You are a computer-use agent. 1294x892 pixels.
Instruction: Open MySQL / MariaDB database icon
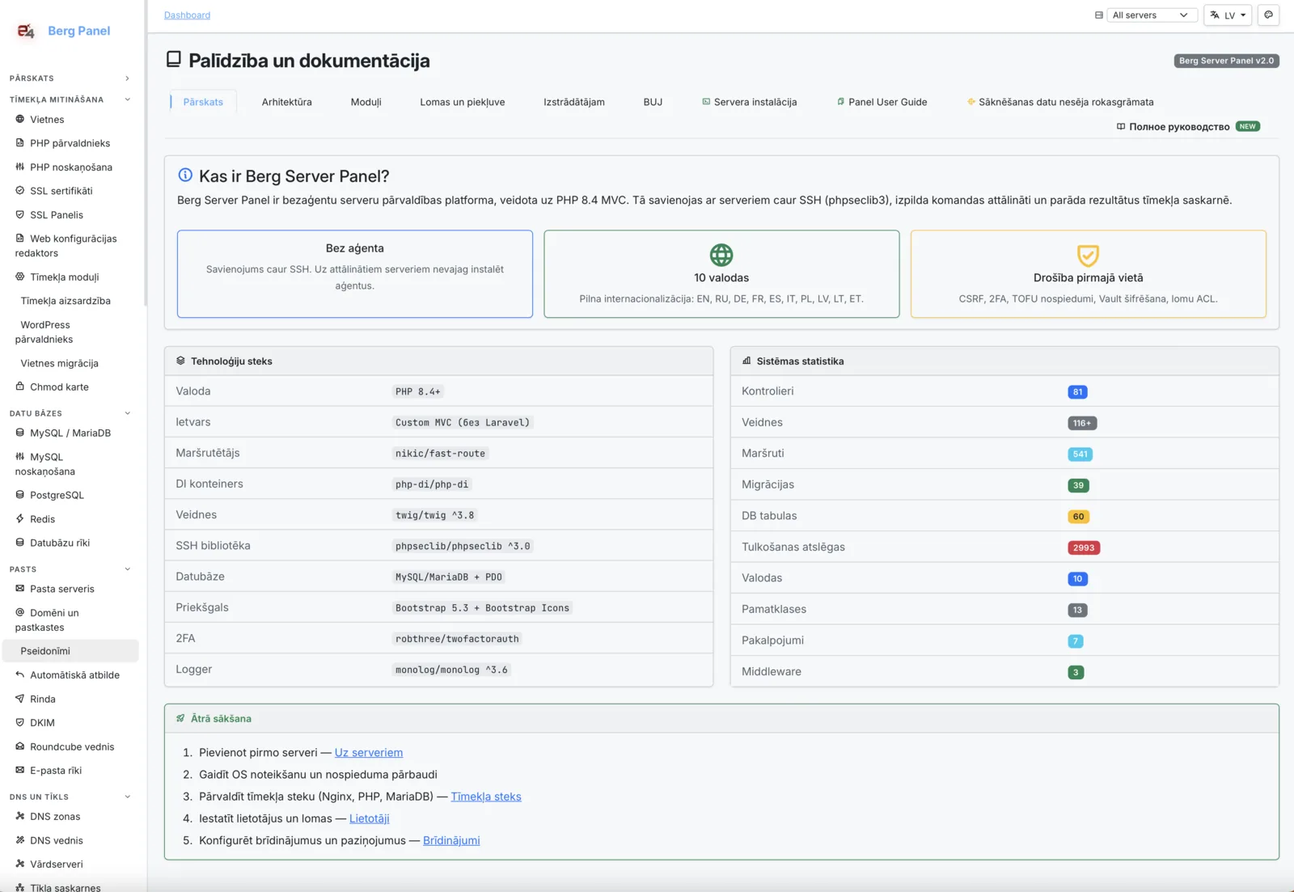coord(20,433)
